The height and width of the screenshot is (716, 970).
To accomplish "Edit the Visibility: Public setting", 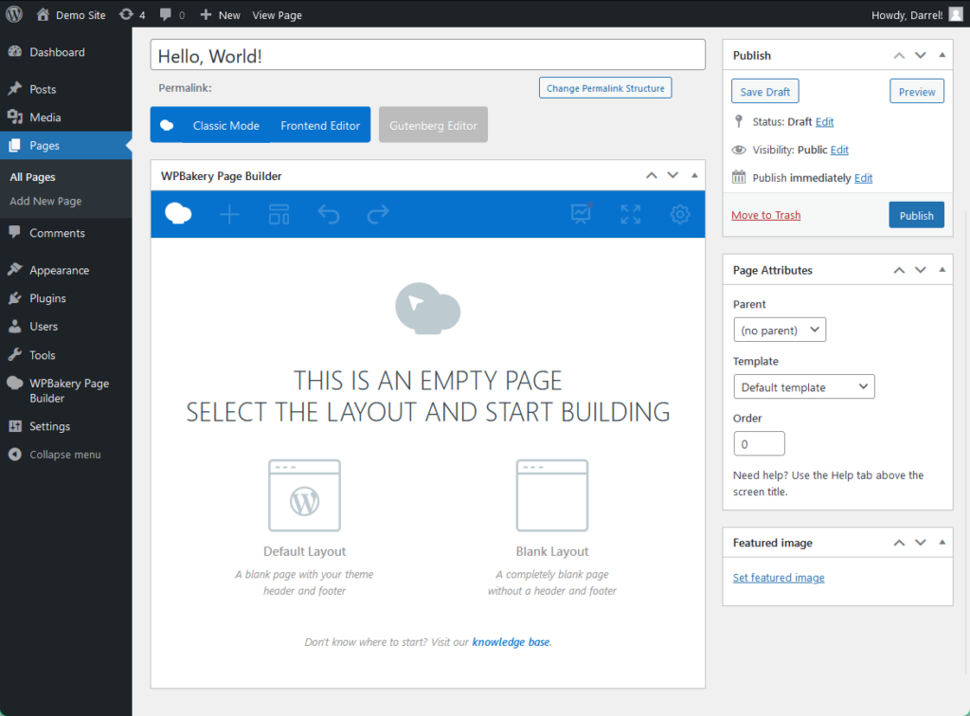I will pyautogui.click(x=839, y=150).
